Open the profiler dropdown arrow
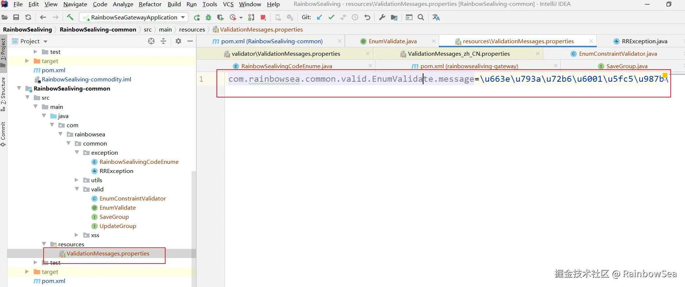 click(241, 17)
